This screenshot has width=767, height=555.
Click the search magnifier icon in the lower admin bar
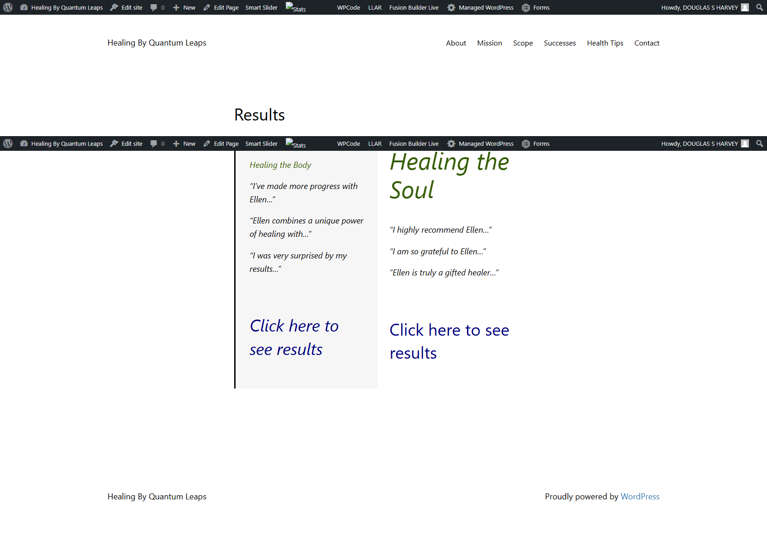point(759,143)
